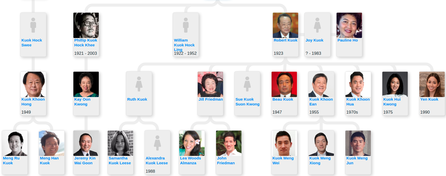Image resolution: width=446 pixels, height=176 pixels.
Task: Open Meng Ru Kuok's portrait photo
Action: pyautogui.click(x=15, y=143)
